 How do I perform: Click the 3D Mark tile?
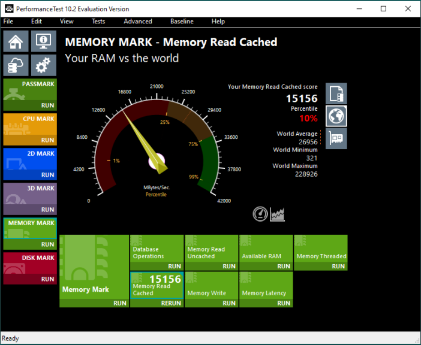click(30, 194)
